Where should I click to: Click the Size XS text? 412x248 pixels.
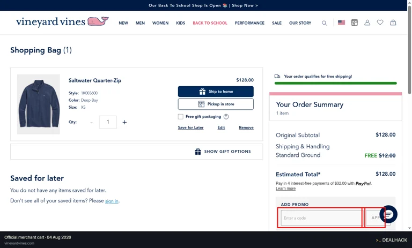77,107
